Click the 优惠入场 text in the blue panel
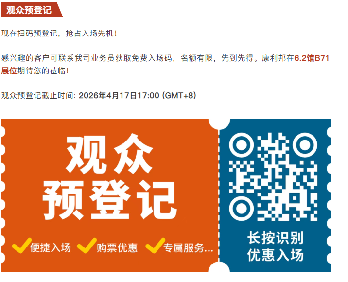This screenshot has height=282, width=348. tap(275, 255)
